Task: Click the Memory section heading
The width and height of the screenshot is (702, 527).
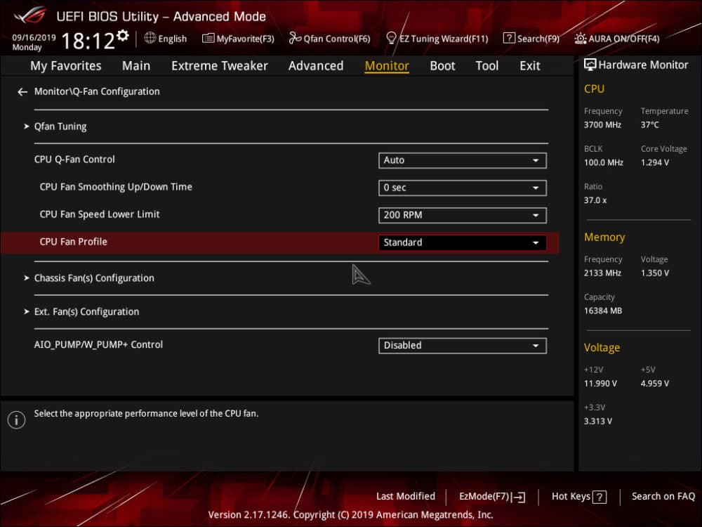Action: coord(604,238)
